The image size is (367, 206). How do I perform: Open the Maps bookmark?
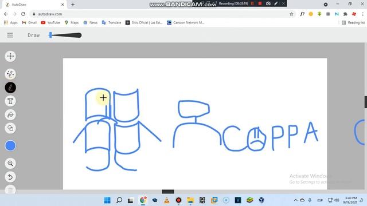[72, 22]
